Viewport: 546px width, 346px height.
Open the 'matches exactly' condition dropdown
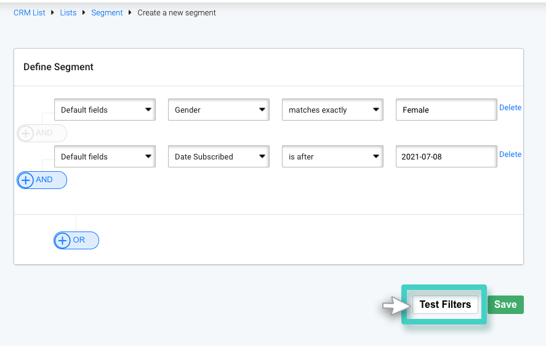(332, 110)
